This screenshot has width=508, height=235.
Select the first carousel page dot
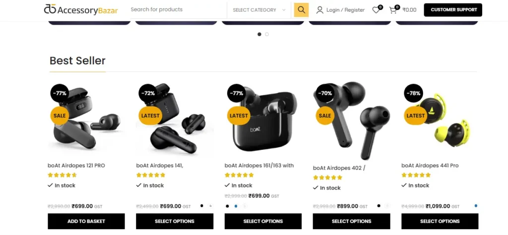(259, 34)
